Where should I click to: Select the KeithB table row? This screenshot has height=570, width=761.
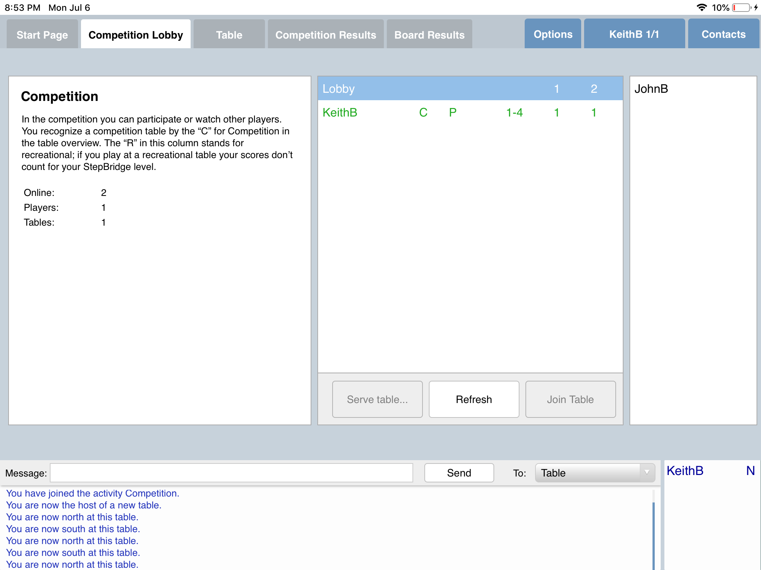coord(470,112)
